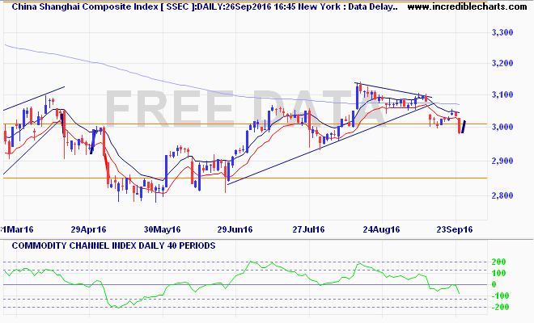The width and height of the screenshot is (534, 323).
Task: Select the Commodity Channel Index indicator label
Action: pyautogui.click(x=110, y=245)
